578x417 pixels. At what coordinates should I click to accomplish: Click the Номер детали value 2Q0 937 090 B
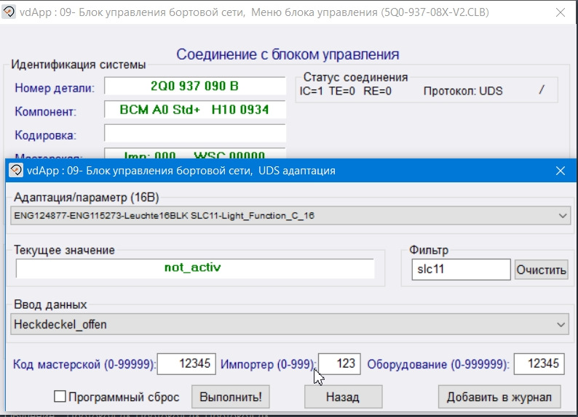(194, 86)
